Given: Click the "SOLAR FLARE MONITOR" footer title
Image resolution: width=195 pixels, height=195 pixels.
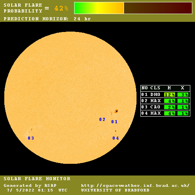Looking at the screenshot, I should [x=37, y=179].
